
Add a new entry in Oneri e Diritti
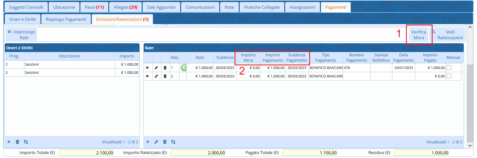point(9,142)
